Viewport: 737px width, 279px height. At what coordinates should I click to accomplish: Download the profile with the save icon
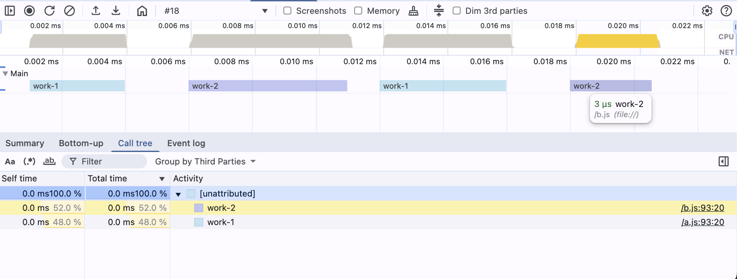(116, 11)
